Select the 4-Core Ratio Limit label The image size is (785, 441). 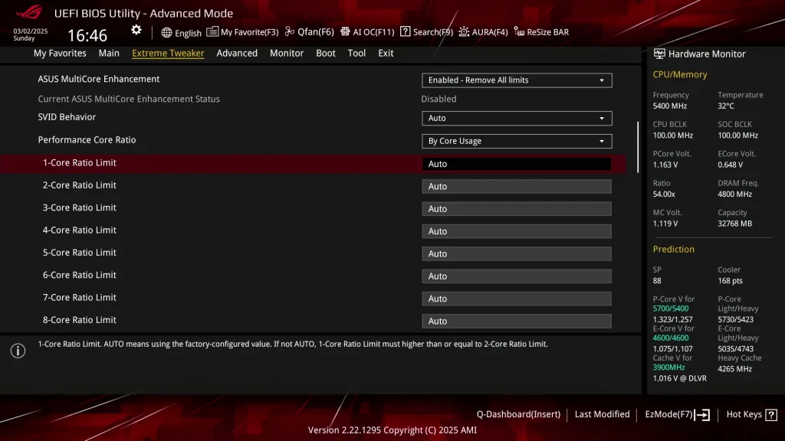pyautogui.click(x=79, y=230)
